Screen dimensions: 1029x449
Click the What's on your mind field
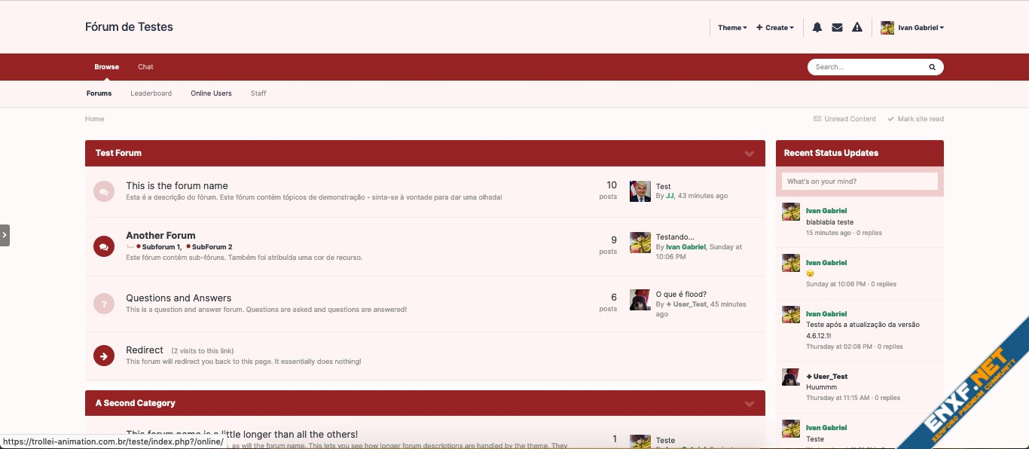point(860,182)
